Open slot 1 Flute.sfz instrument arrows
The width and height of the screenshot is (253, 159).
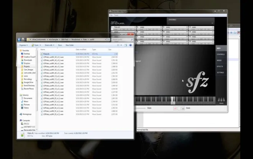(x=135, y=27)
